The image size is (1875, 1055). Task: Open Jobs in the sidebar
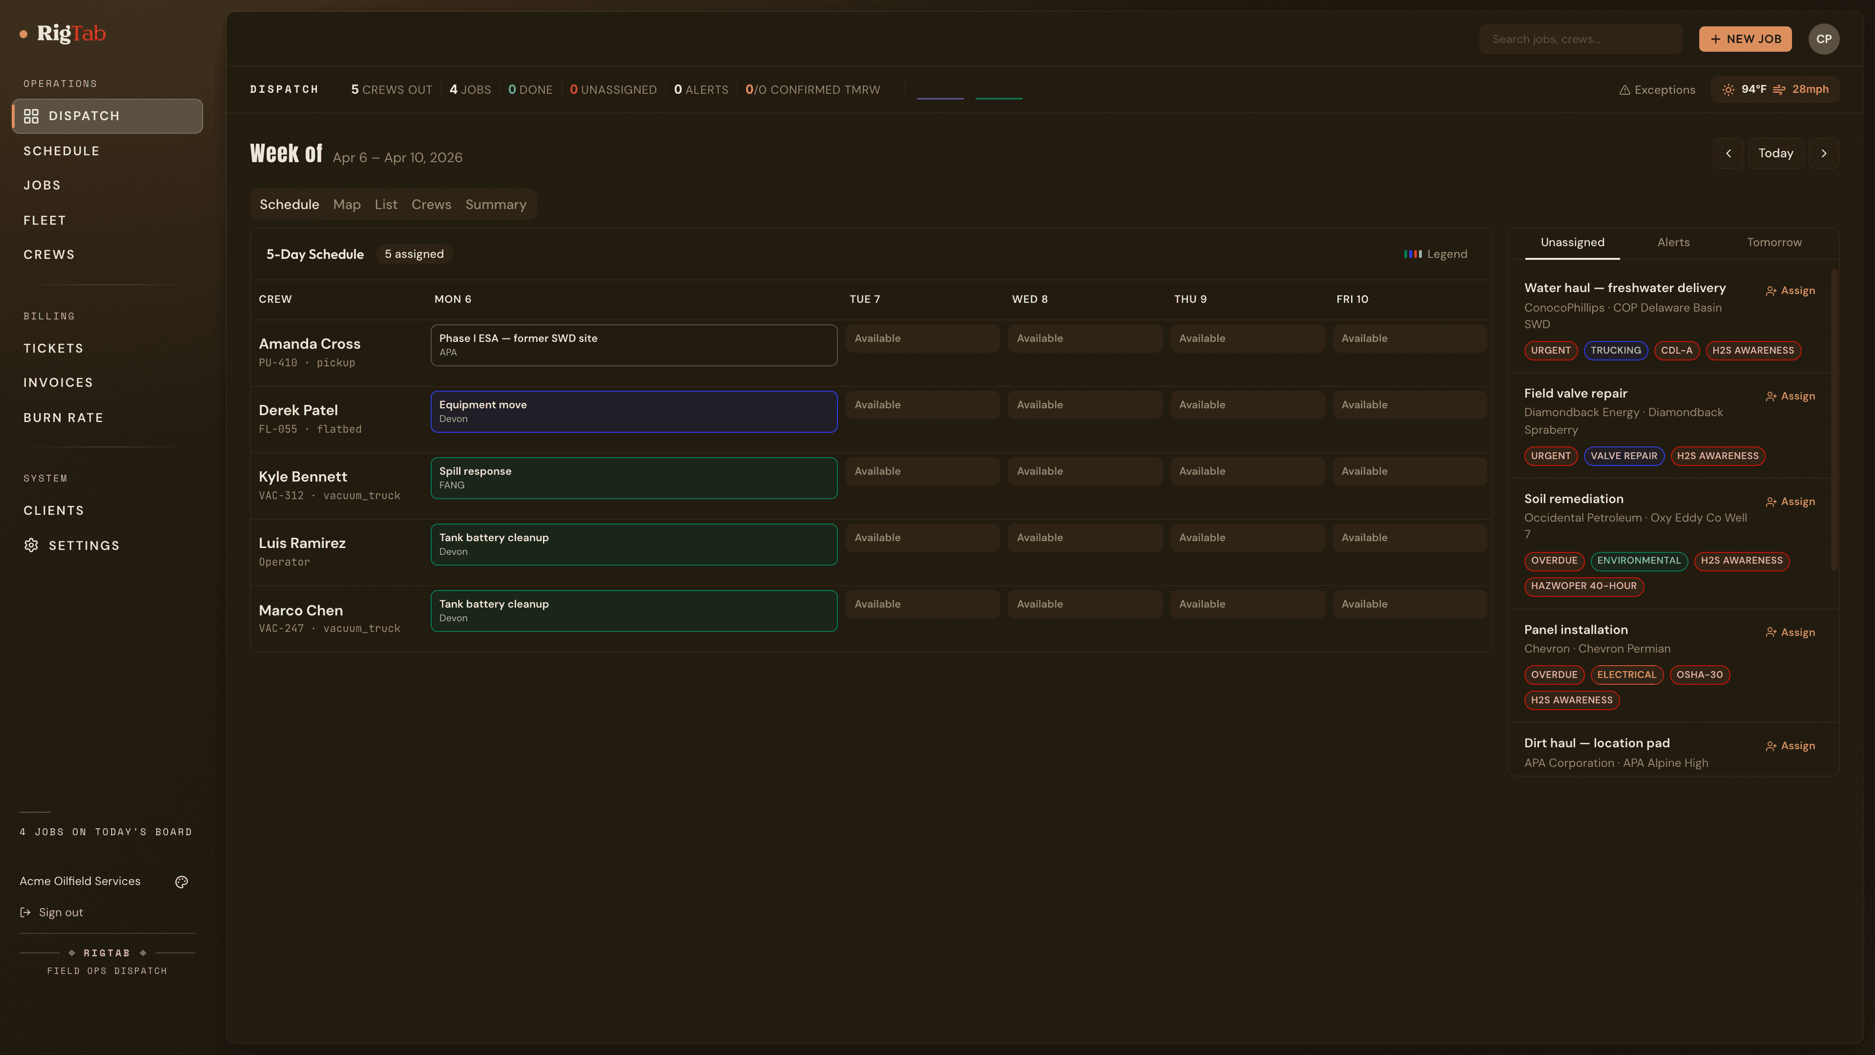click(x=42, y=185)
